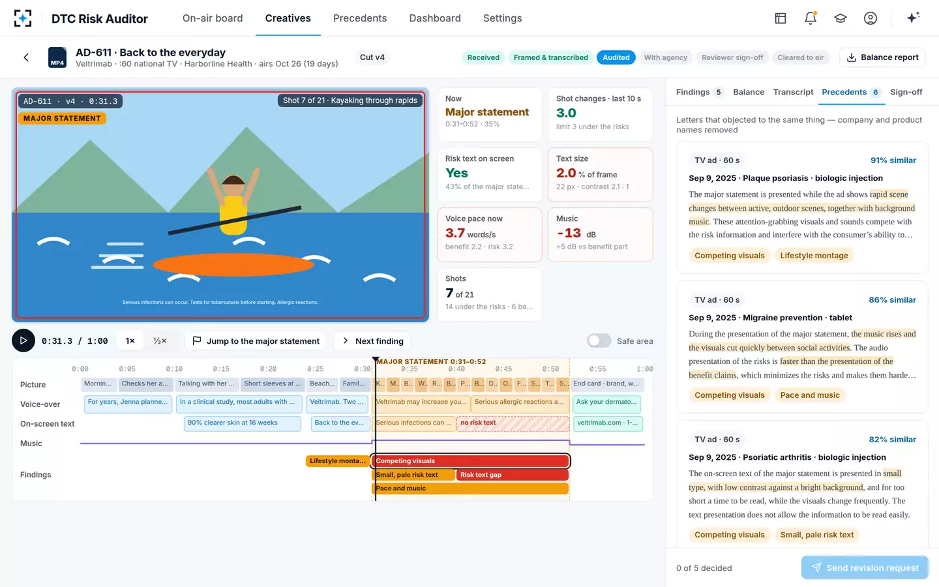This screenshot has height=587, width=939.
Task: Send revision request
Action: [865, 567]
